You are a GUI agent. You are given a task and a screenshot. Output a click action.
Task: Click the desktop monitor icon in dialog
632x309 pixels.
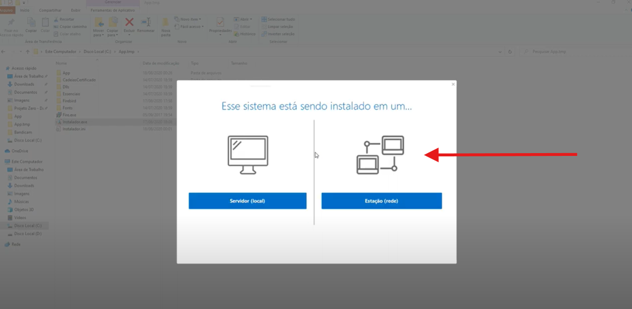pyautogui.click(x=248, y=155)
